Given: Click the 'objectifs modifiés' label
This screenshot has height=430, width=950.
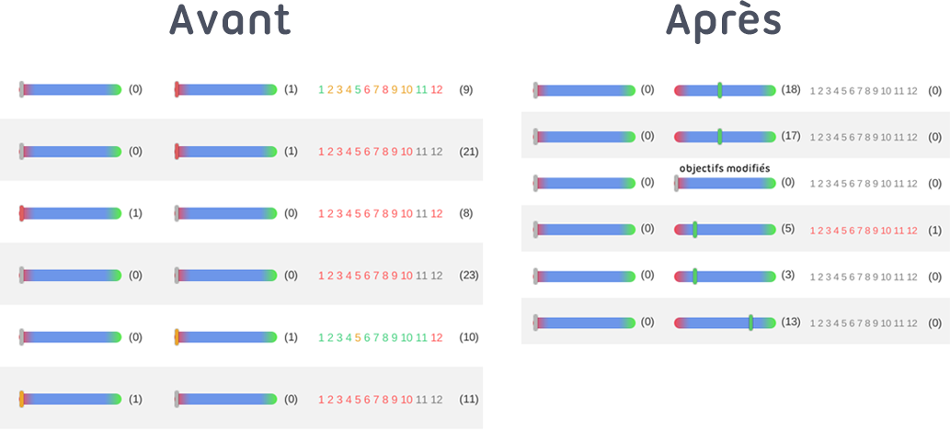Looking at the screenshot, I should pyautogui.click(x=724, y=168).
